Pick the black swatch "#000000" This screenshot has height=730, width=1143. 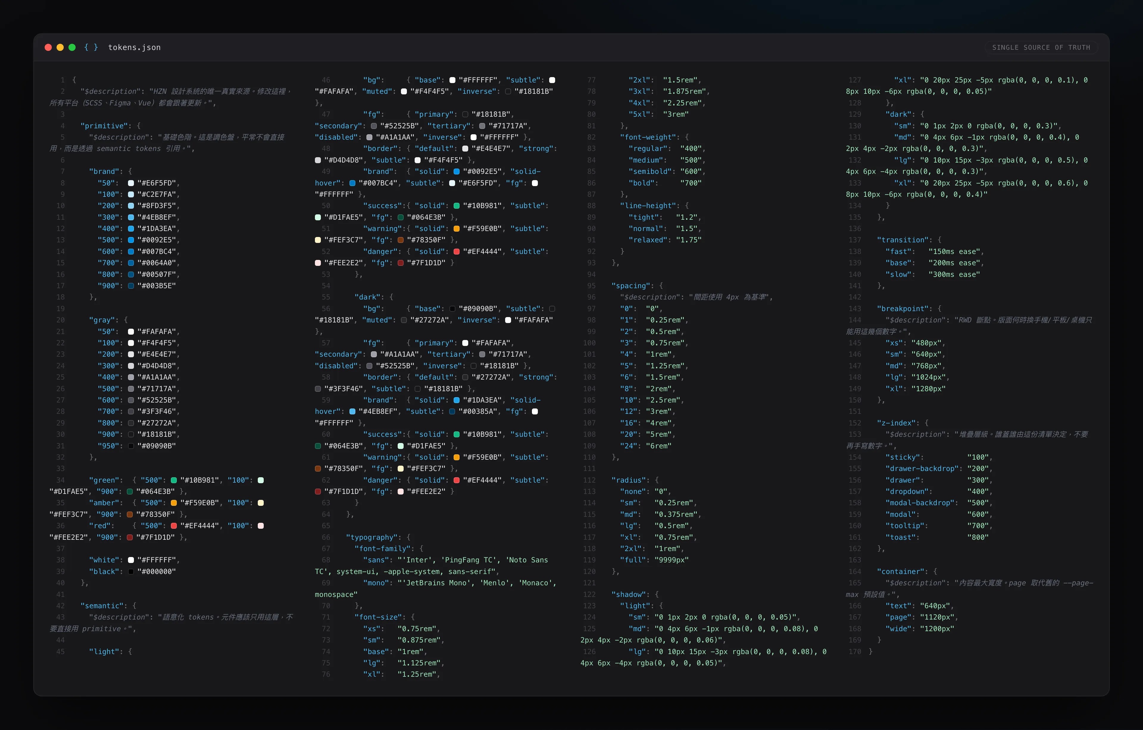coord(131,572)
